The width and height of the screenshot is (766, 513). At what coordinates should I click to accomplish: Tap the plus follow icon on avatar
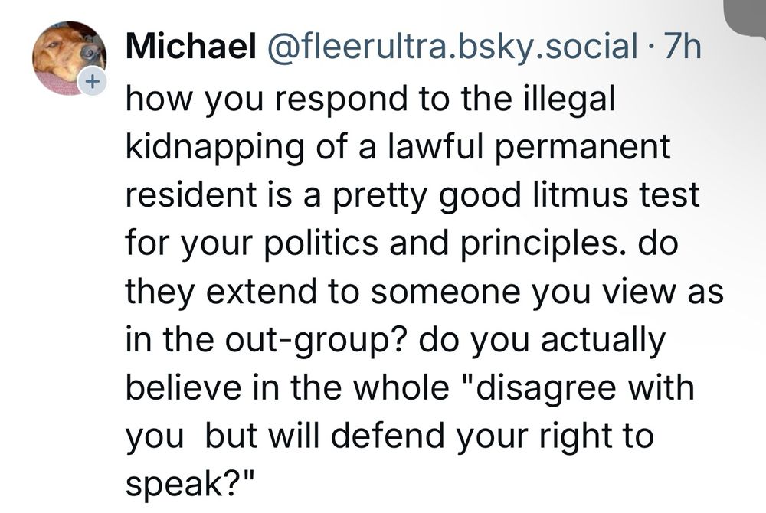pyautogui.click(x=93, y=81)
